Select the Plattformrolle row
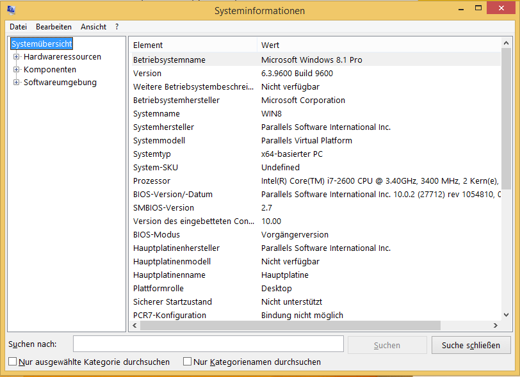 [x=316, y=288]
